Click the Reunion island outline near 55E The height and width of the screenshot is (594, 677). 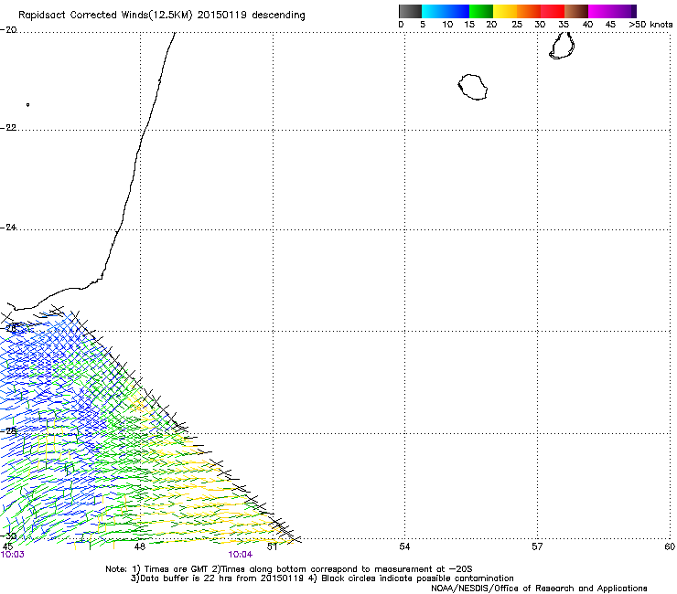(x=473, y=87)
